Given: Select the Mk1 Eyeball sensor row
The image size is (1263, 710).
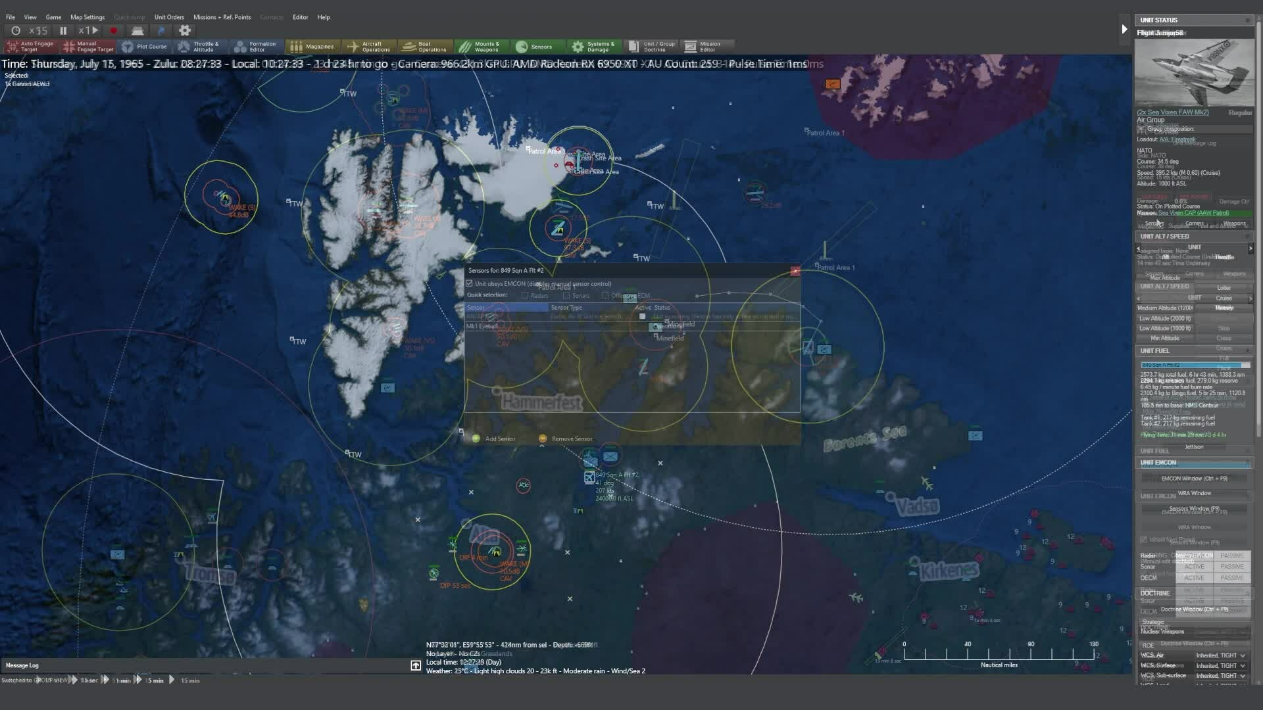Looking at the screenshot, I should point(632,326).
